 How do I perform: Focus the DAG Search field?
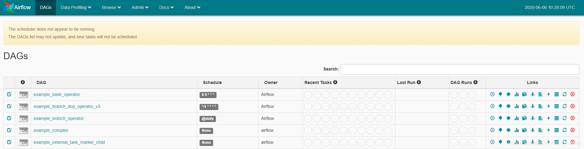click(459, 69)
